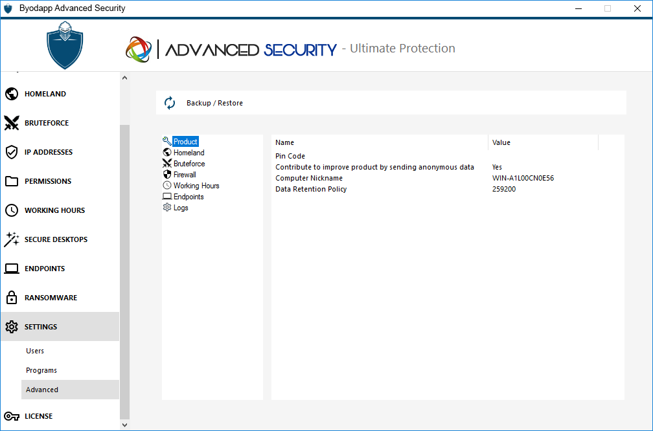Click the Value column header
The width and height of the screenshot is (653, 431).
tap(543, 142)
